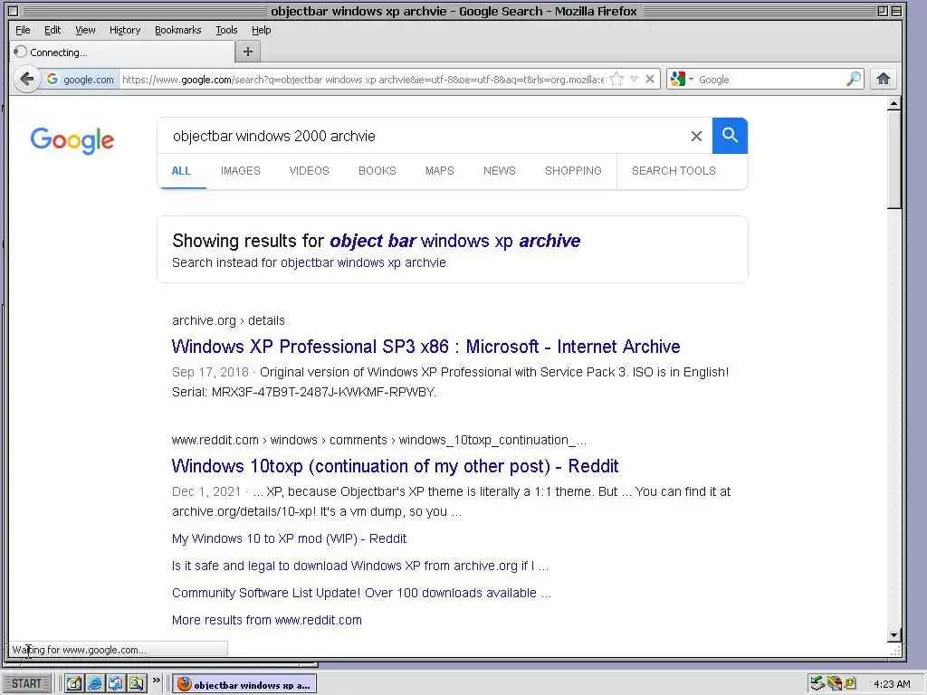Select the Connecting... browser tab
Viewport: 927px width, 695px height.
tap(122, 52)
